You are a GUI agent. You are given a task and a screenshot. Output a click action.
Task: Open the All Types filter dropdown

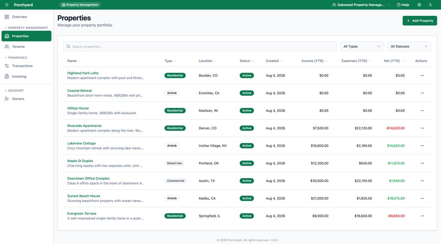coord(362,46)
